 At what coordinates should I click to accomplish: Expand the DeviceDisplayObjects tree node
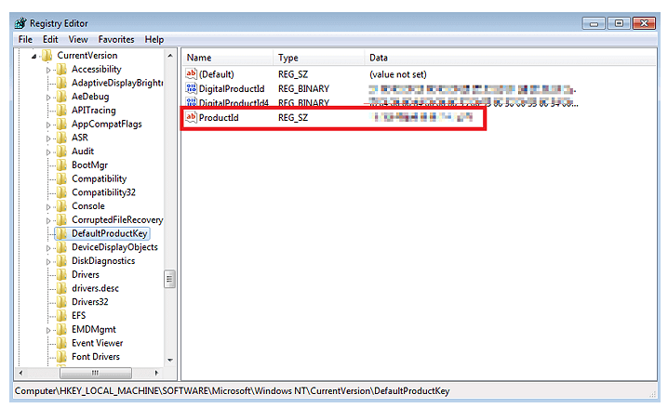click(49, 248)
